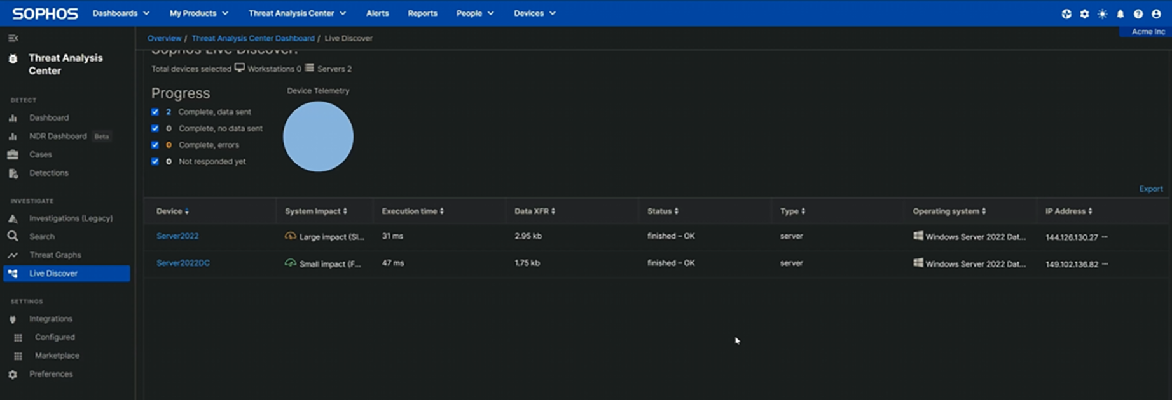This screenshot has height=400, width=1172.
Task: Open the help question mark icon
Action: pos(1138,14)
